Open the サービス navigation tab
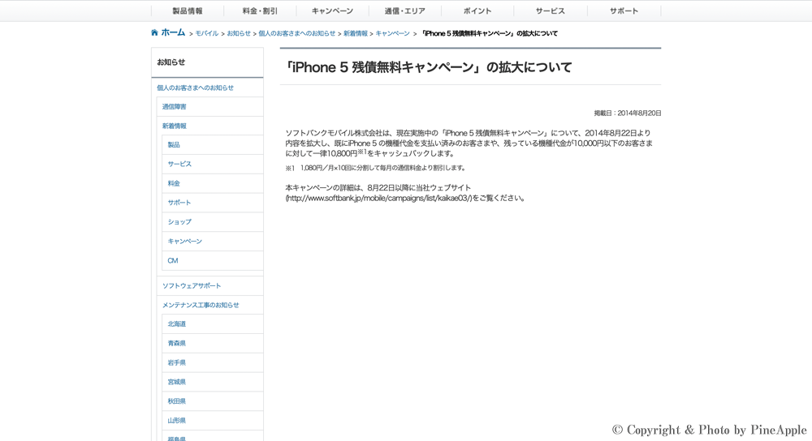Screen dimensions: 812x441 [x=550, y=11]
